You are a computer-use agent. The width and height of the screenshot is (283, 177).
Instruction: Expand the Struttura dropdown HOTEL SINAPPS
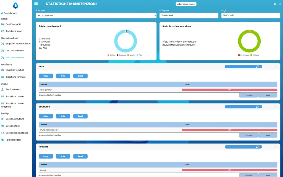tap(96, 15)
